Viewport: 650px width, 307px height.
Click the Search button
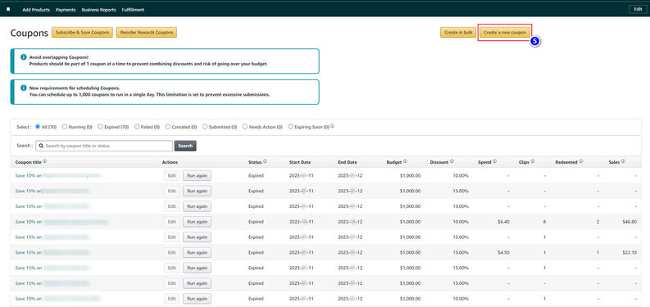[185, 146]
